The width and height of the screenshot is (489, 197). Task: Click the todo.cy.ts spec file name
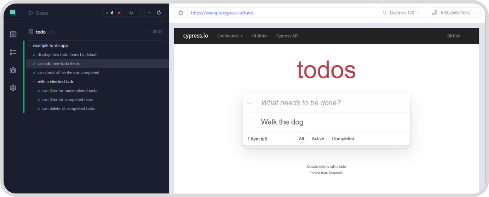(45, 32)
